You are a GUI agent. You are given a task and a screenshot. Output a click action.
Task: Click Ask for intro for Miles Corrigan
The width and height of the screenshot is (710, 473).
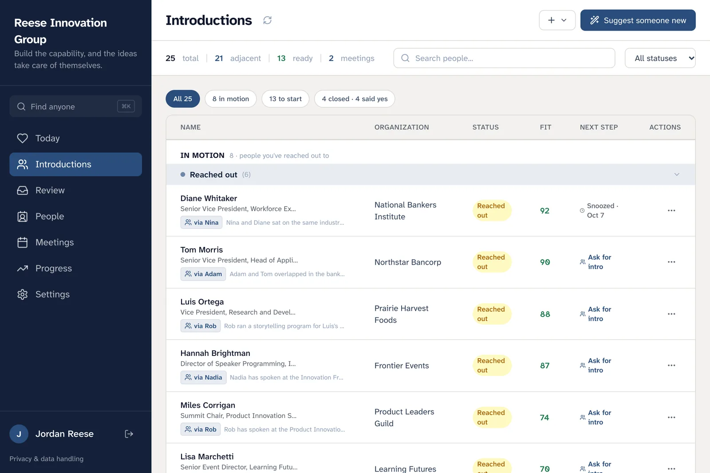click(x=596, y=418)
